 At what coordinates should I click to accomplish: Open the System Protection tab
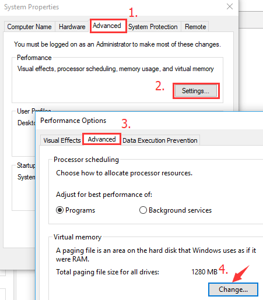click(153, 27)
